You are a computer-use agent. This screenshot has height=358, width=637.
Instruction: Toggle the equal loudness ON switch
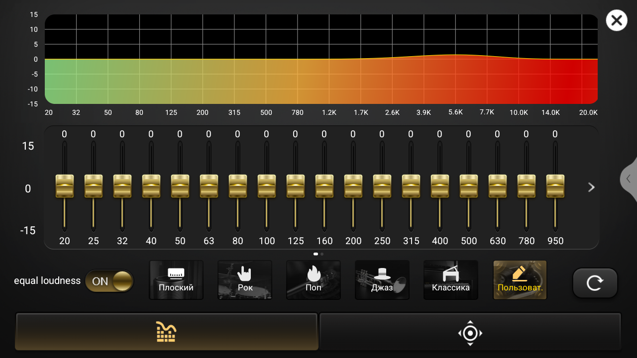point(109,281)
